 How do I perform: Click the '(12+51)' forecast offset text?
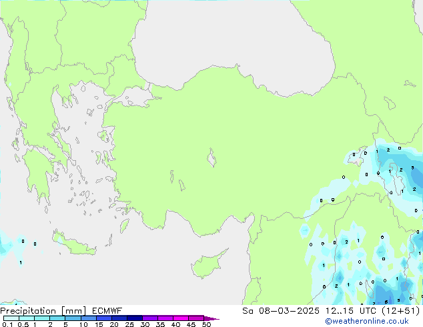pyautogui.click(x=401, y=311)
